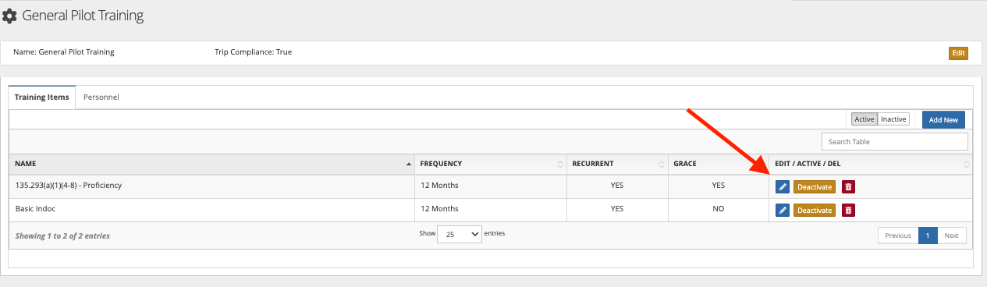
Task: Focus the Search Table input field
Action: [x=895, y=141]
